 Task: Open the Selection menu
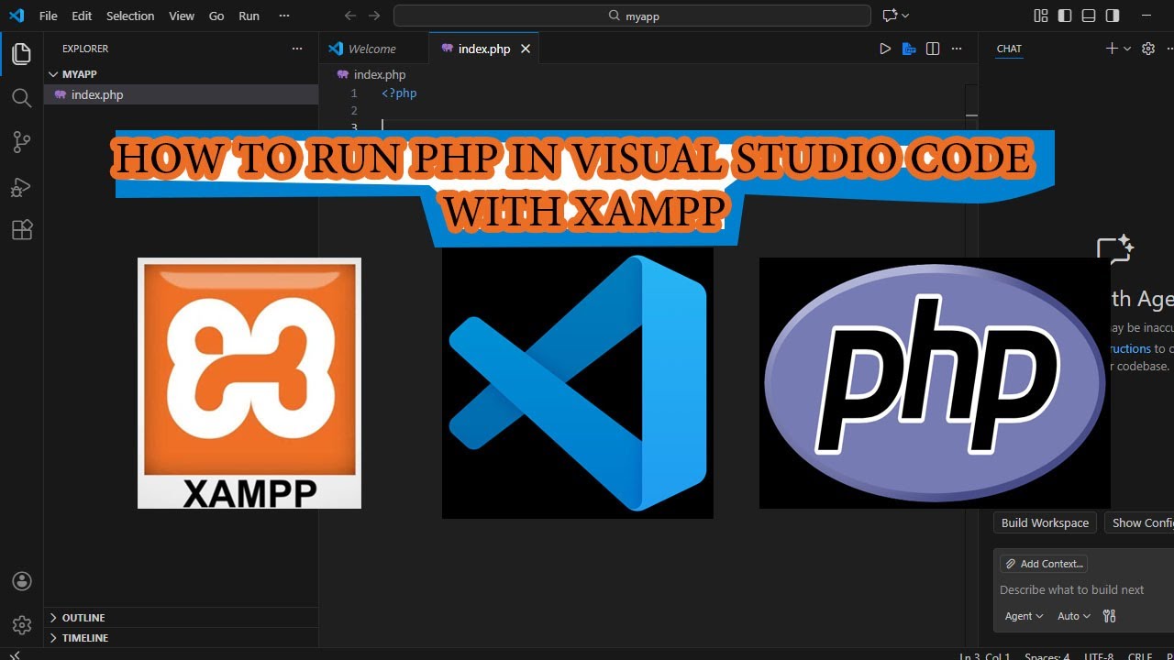[x=130, y=16]
